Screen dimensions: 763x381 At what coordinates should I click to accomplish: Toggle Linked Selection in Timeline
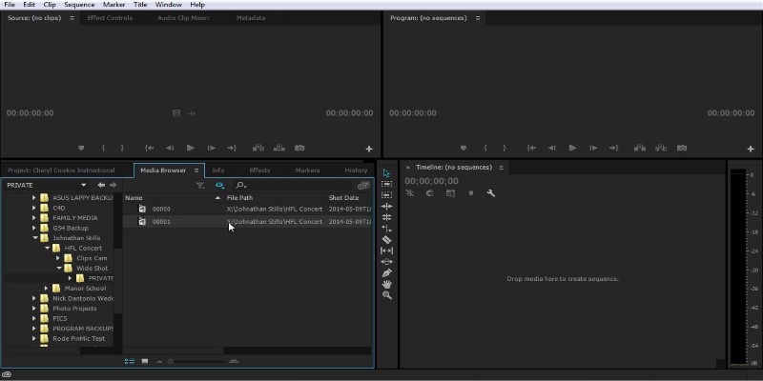click(450, 193)
